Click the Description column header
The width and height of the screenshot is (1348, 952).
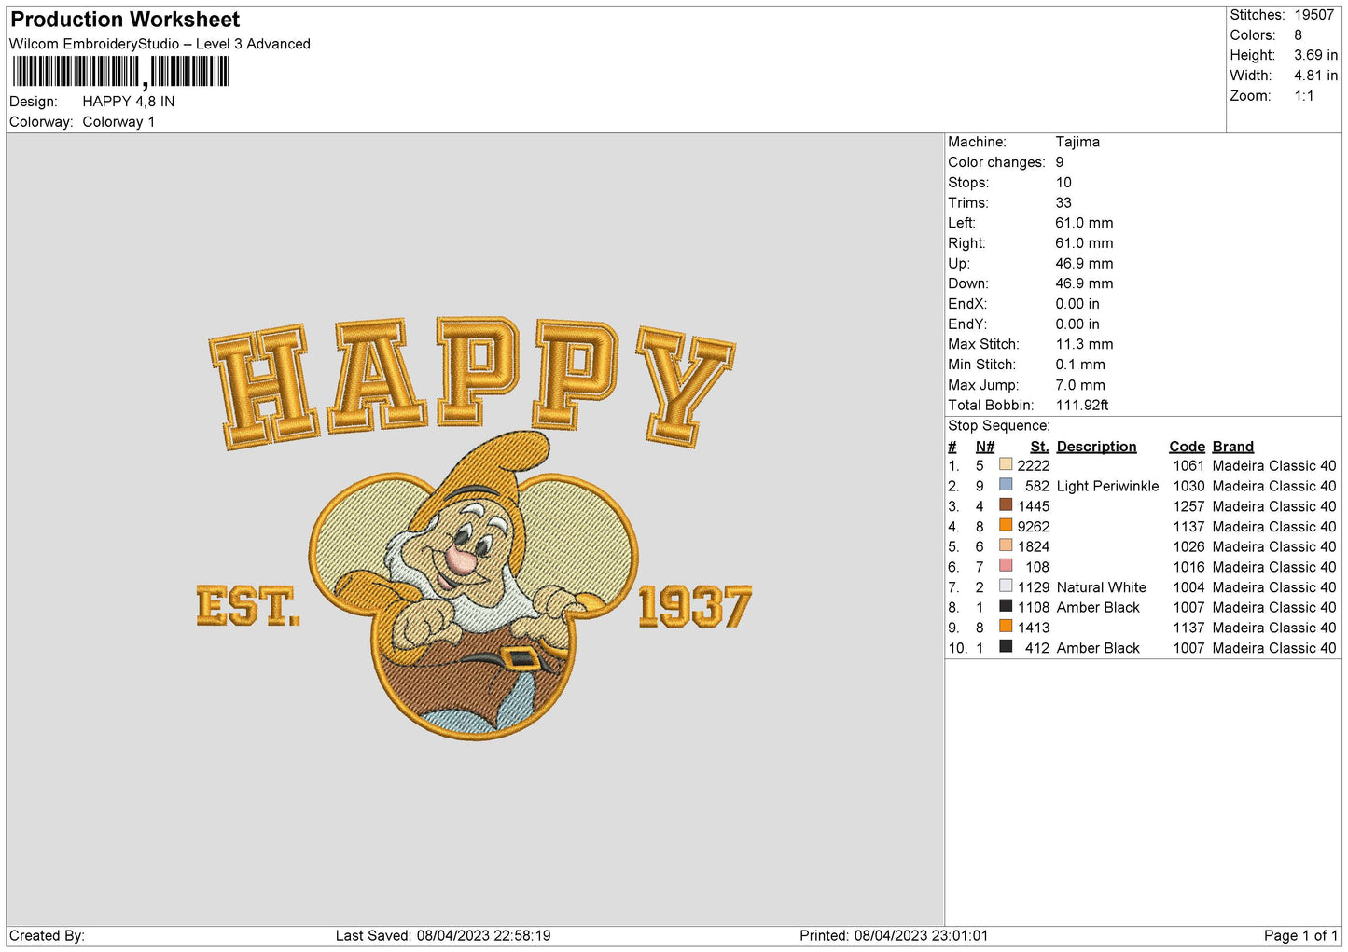1096,447
